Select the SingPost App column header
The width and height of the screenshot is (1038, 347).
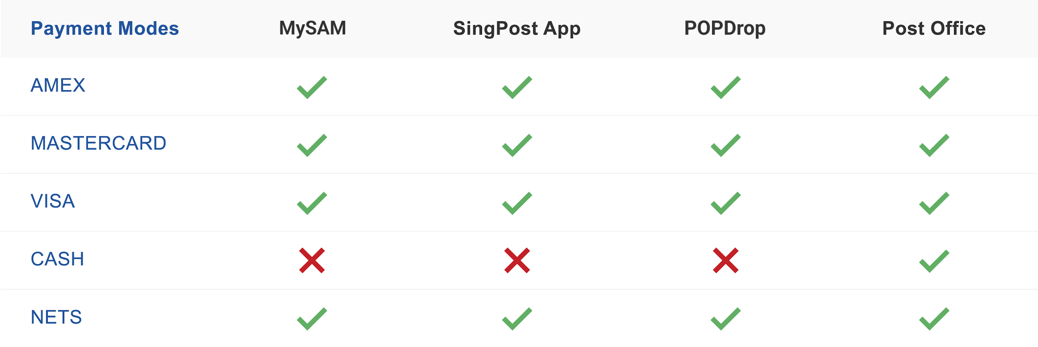click(517, 29)
